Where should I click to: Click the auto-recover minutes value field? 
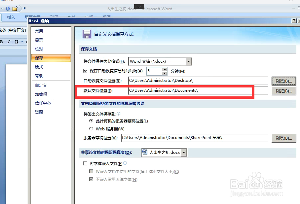[x=154, y=71]
